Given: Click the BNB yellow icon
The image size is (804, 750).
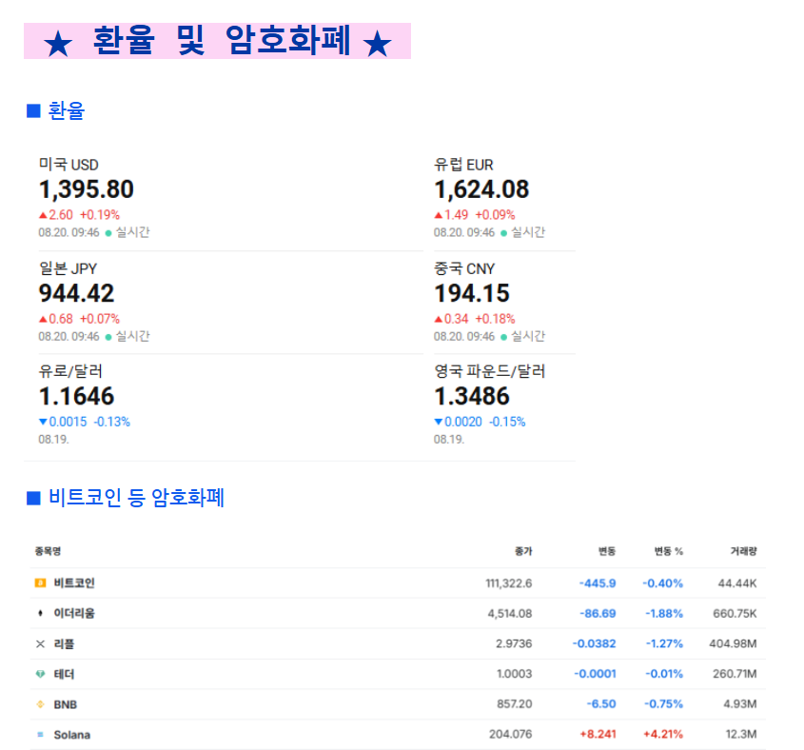Looking at the screenshot, I should 40,704.
